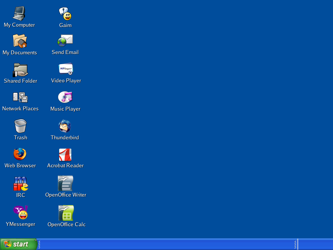This screenshot has height=250, width=333.
Task: Click the "OpenOffice Calc" label text
Action: (66, 225)
